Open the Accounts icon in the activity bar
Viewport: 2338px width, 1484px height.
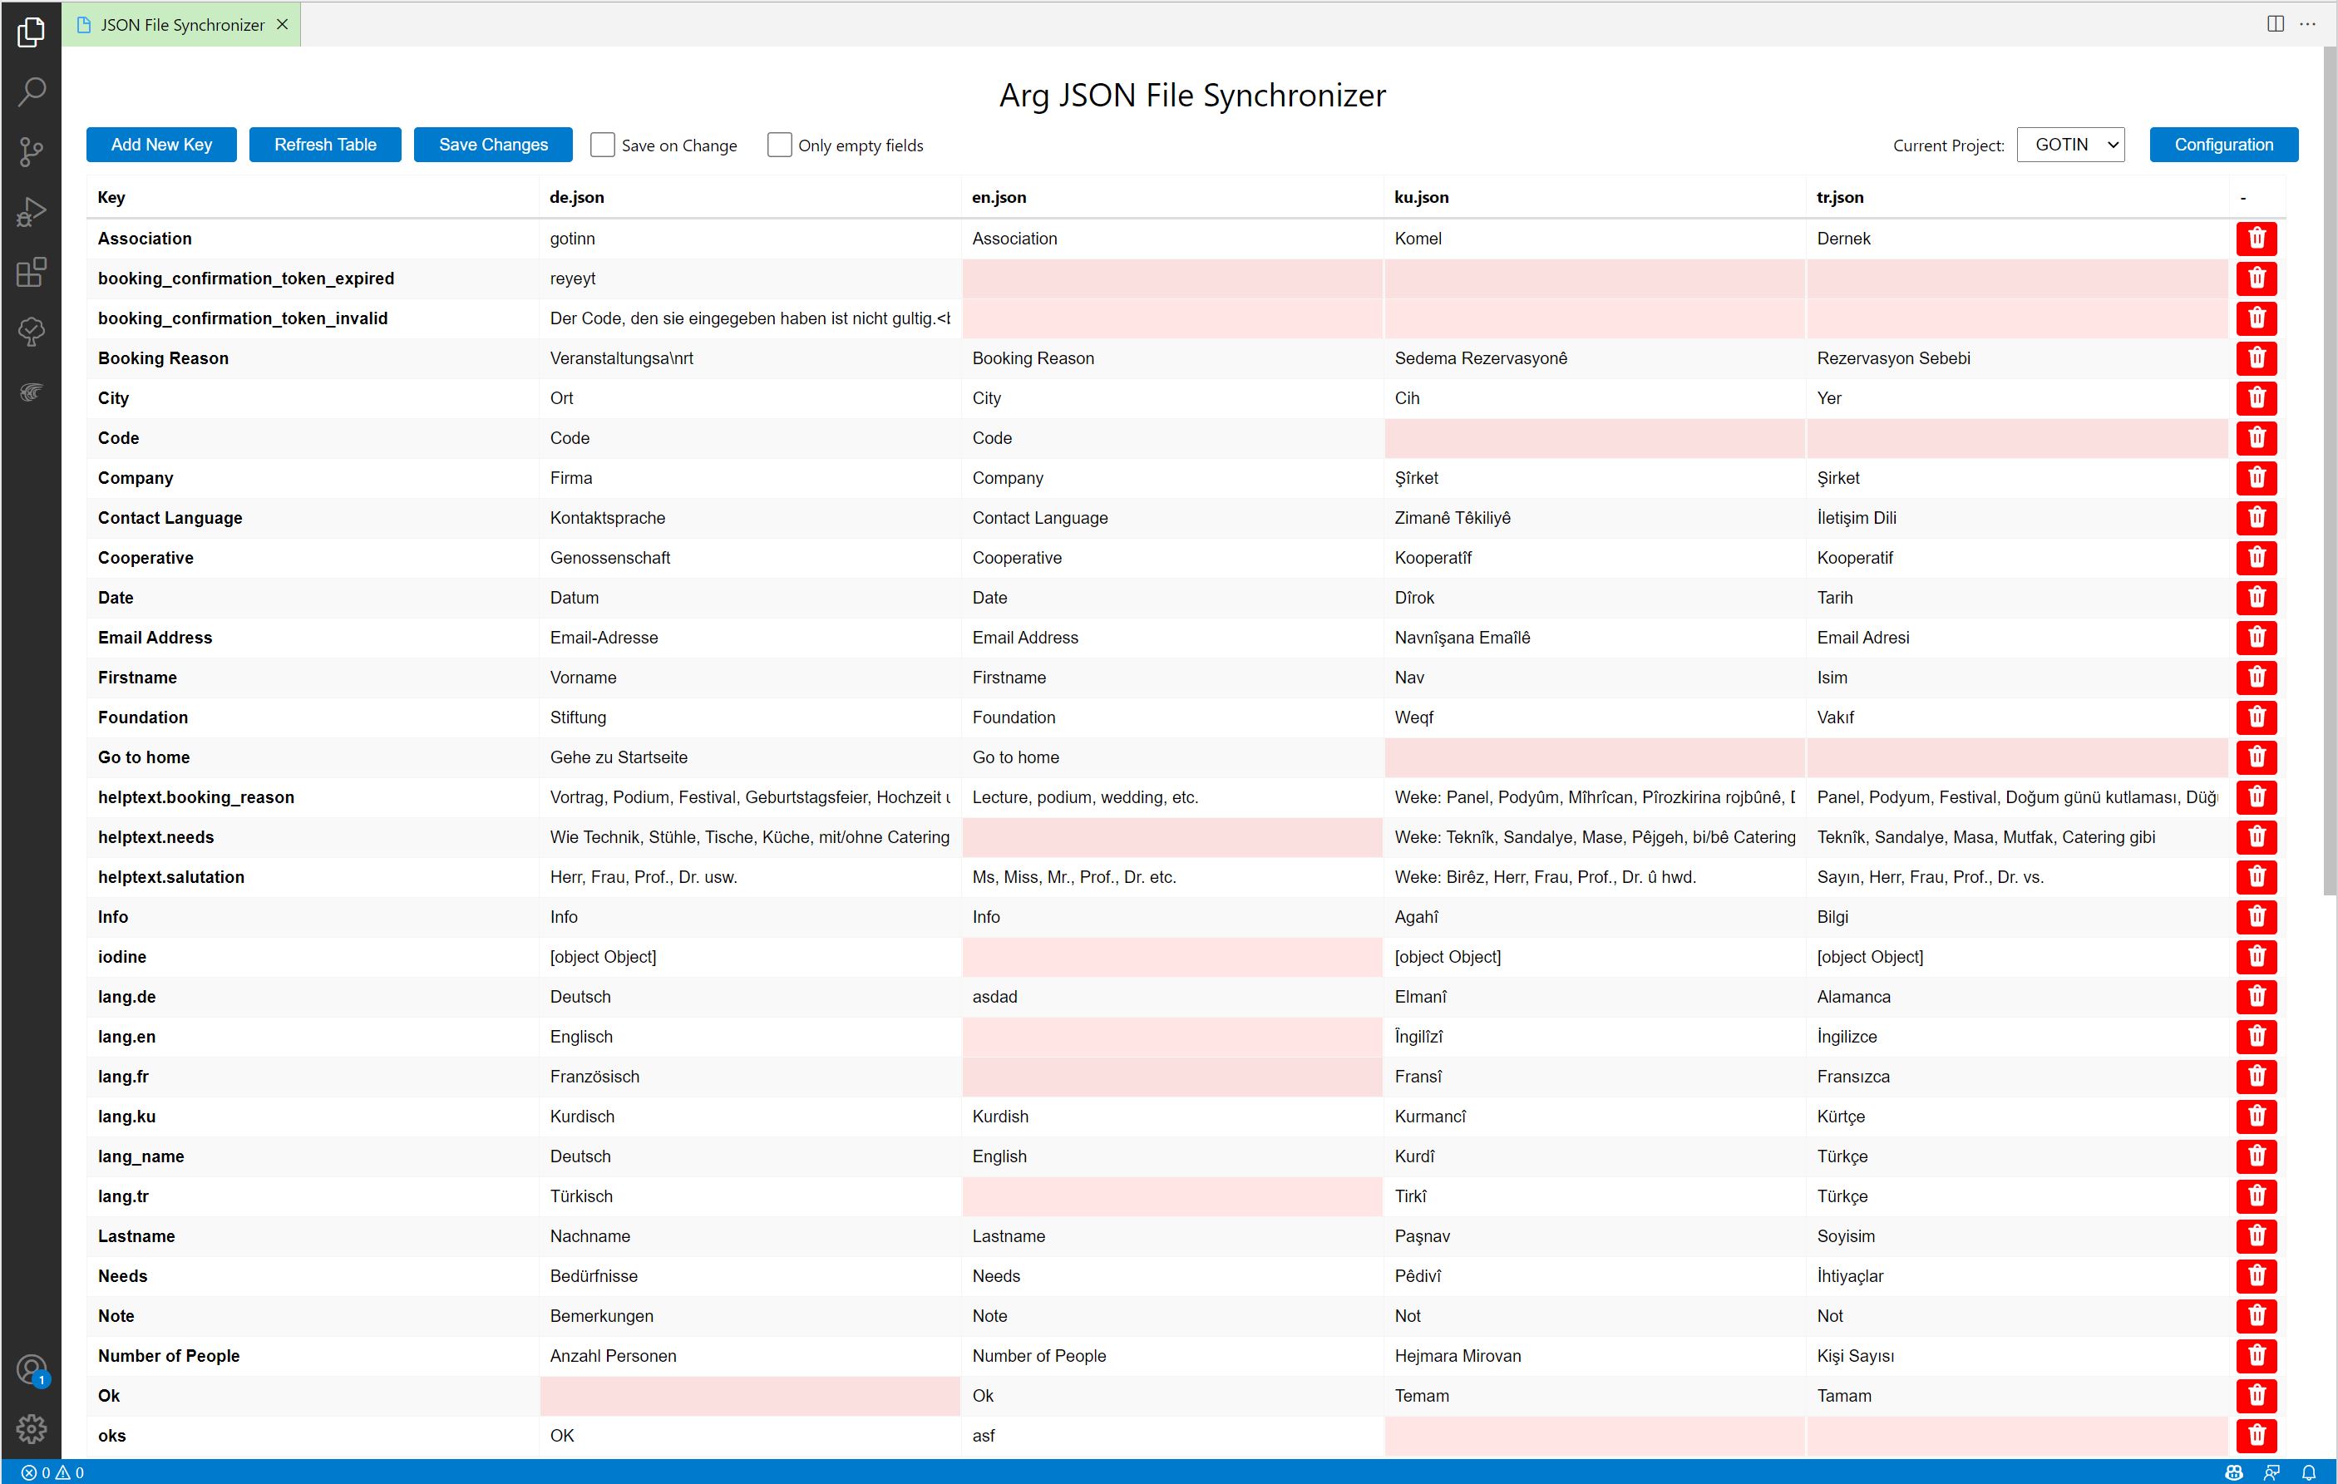click(31, 1369)
